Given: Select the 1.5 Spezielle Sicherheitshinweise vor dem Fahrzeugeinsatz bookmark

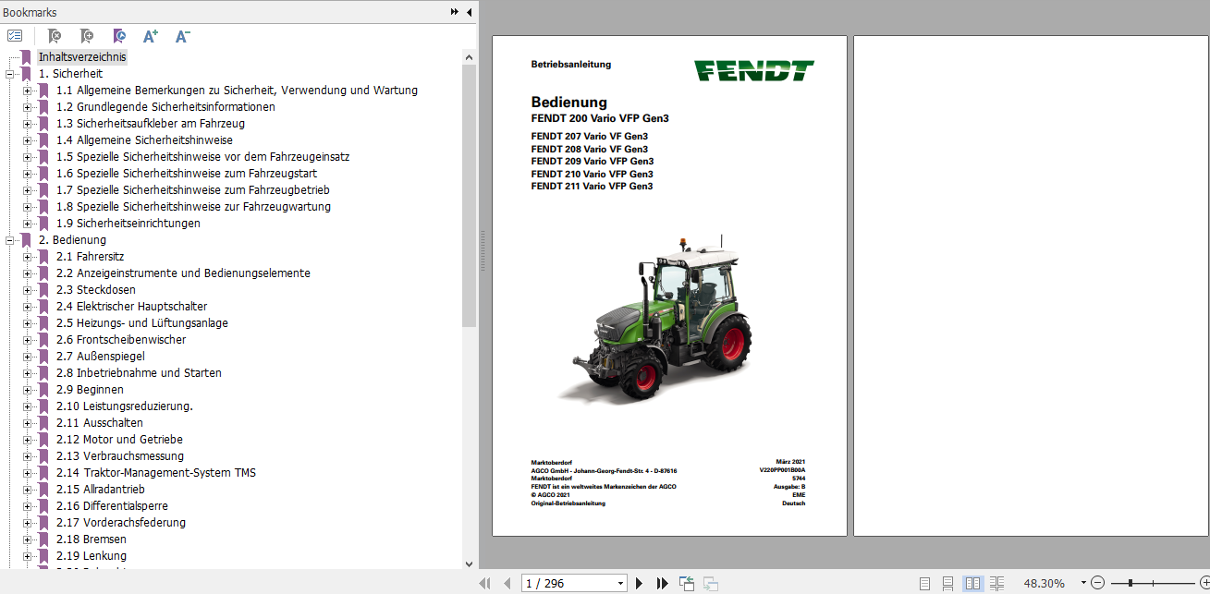Looking at the screenshot, I should [202, 157].
